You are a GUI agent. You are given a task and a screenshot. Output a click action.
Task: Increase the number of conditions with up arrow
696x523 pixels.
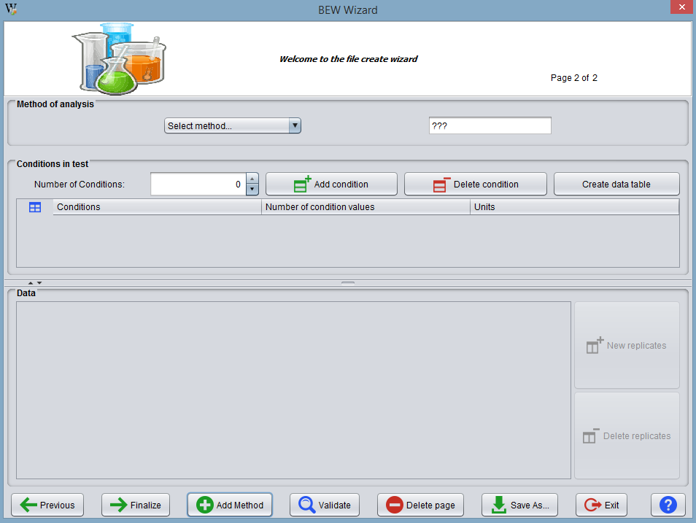tap(252, 178)
